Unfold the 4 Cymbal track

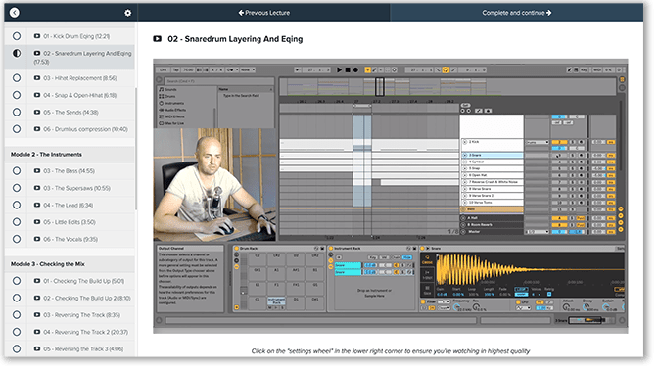(x=464, y=162)
